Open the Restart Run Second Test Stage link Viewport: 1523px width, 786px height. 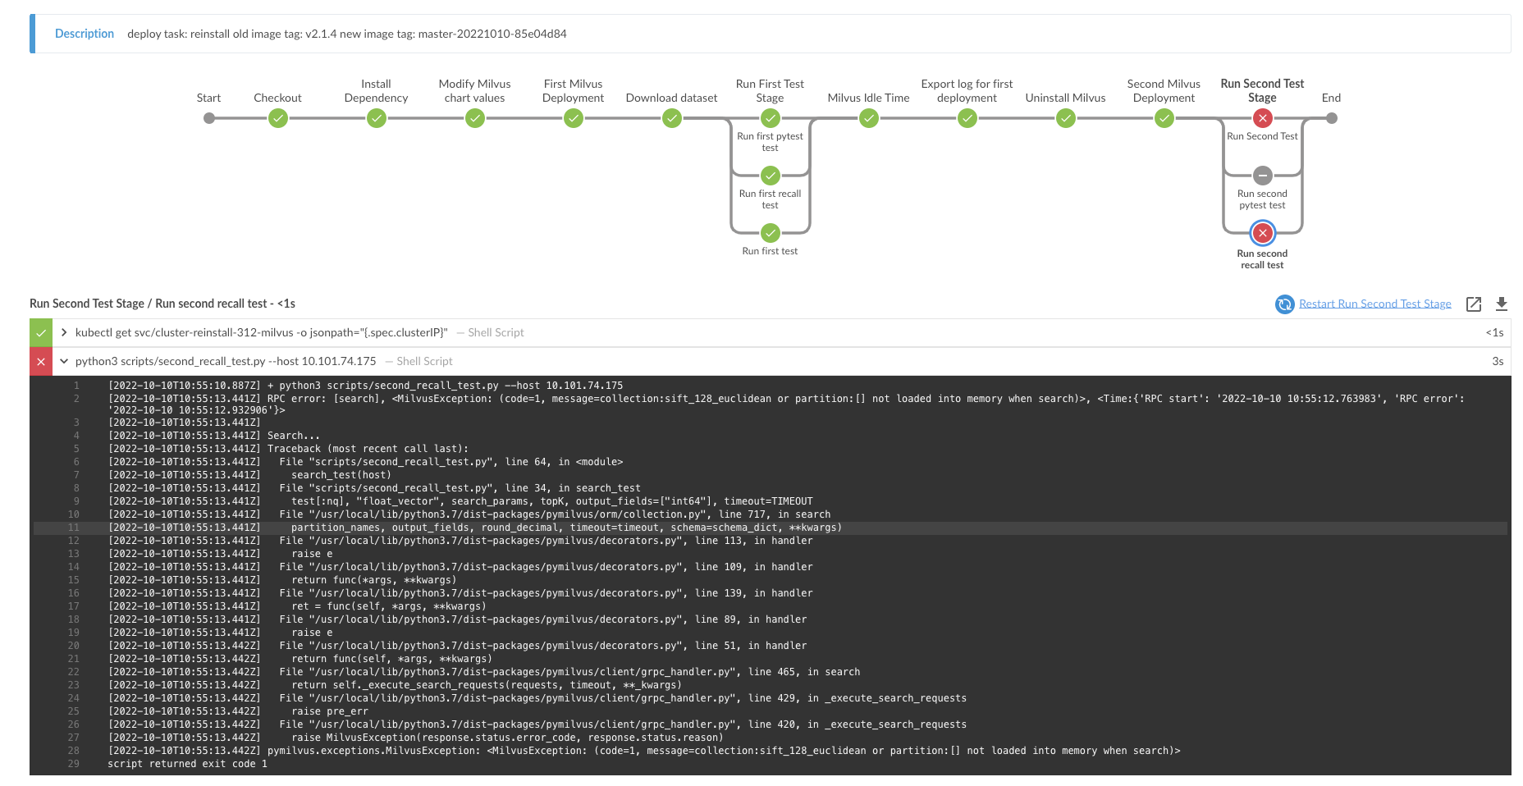coord(1374,304)
